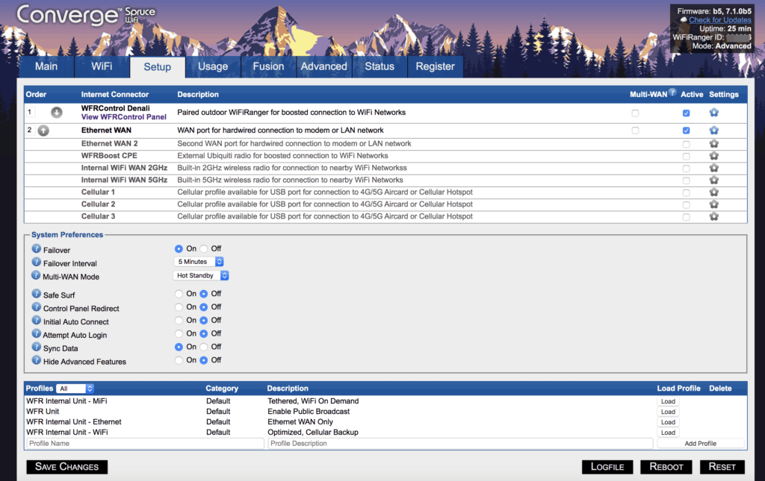
Task: Show help for Safe Surf
Action: tap(36, 294)
